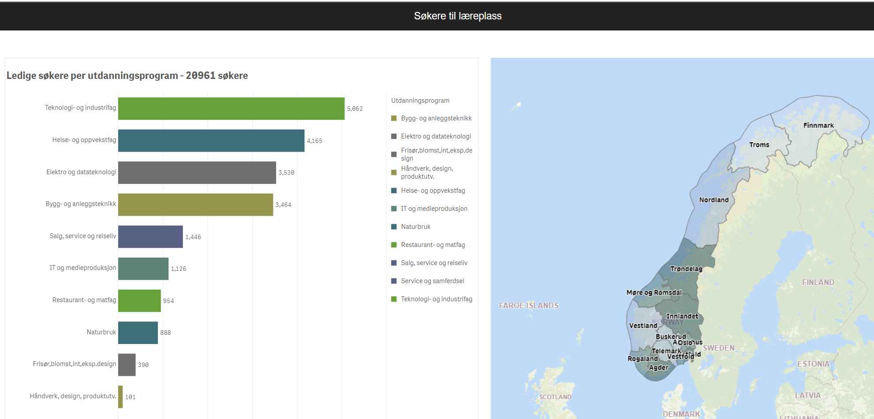Click the 5,062 value label

pos(355,108)
